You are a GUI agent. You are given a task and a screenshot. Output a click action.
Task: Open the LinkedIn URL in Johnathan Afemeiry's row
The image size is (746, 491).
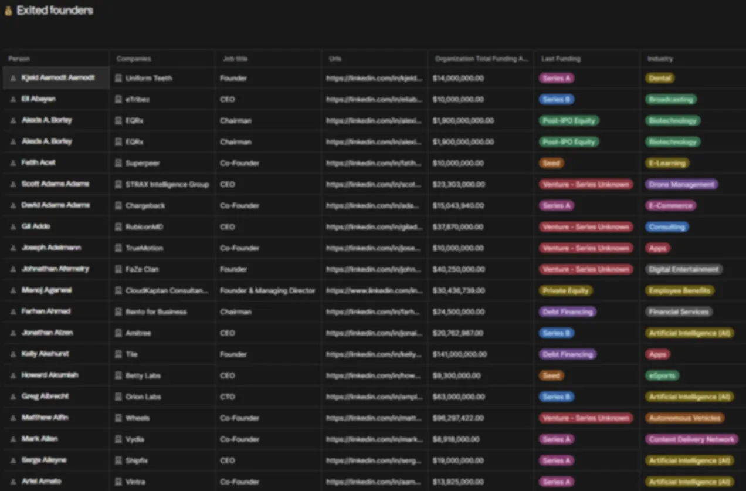374,269
